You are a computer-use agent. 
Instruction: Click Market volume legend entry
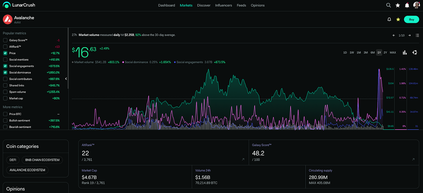[96, 62]
